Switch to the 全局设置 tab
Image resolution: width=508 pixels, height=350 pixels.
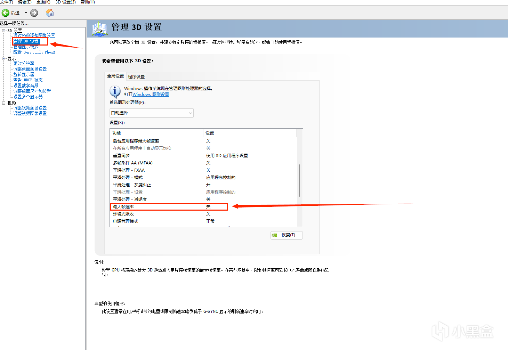115,76
